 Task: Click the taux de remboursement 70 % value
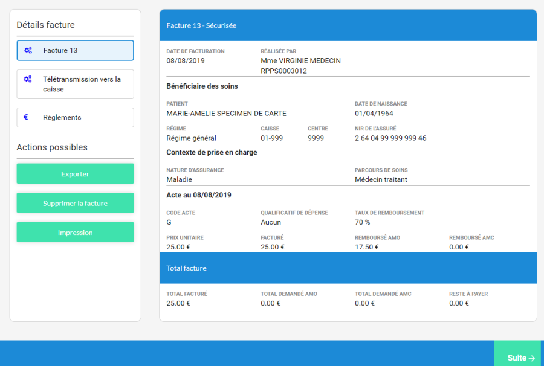(363, 222)
